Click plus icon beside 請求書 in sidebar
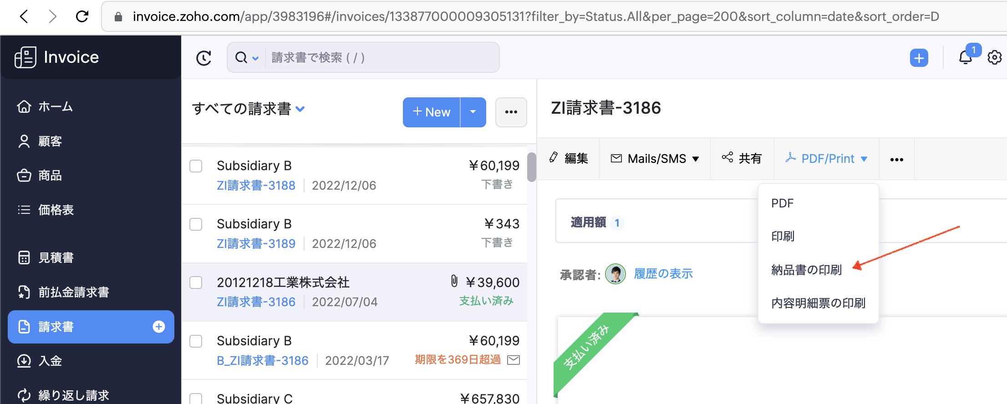 158,327
